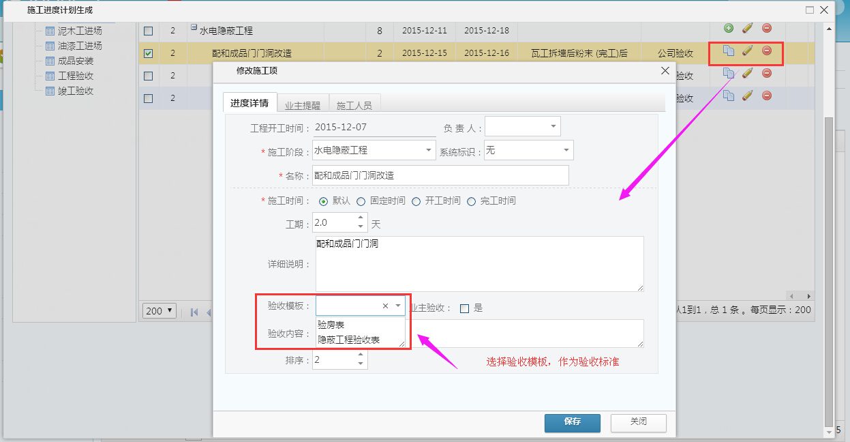
Task: Click the 保存 button
Action: (x=572, y=423)
